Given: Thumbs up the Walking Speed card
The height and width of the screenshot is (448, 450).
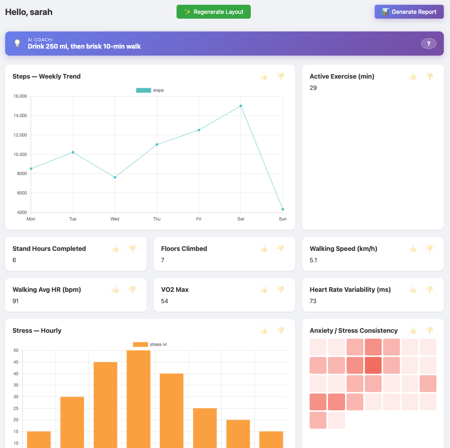Looking at the screenshot, I should [413, 249].
